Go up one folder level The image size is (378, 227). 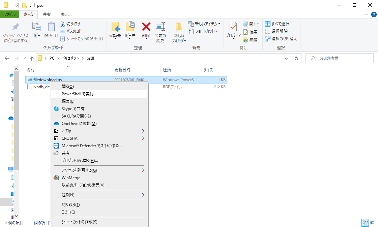[x=32, y=58]
